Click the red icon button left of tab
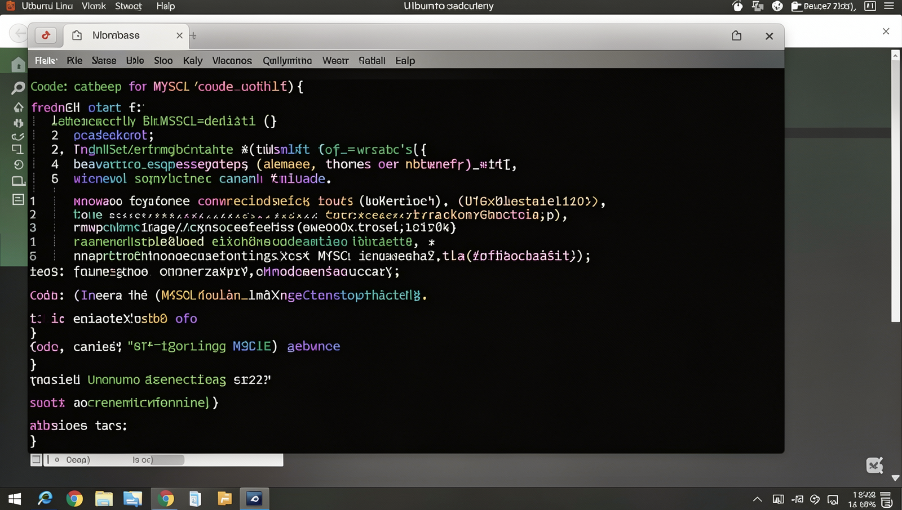The width and height of the screenshot is (902, 510). coord(46,35)
